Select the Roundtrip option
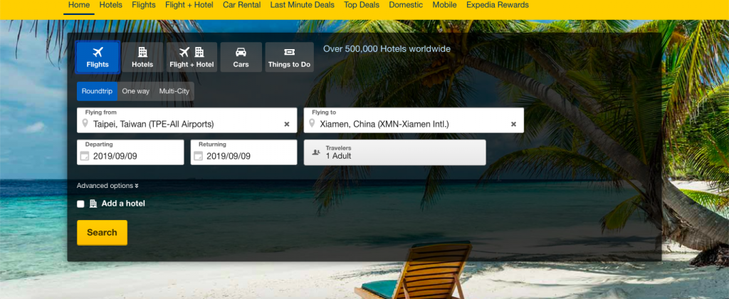729x299 pixels. pyautogui.click(x=97, y=91)
